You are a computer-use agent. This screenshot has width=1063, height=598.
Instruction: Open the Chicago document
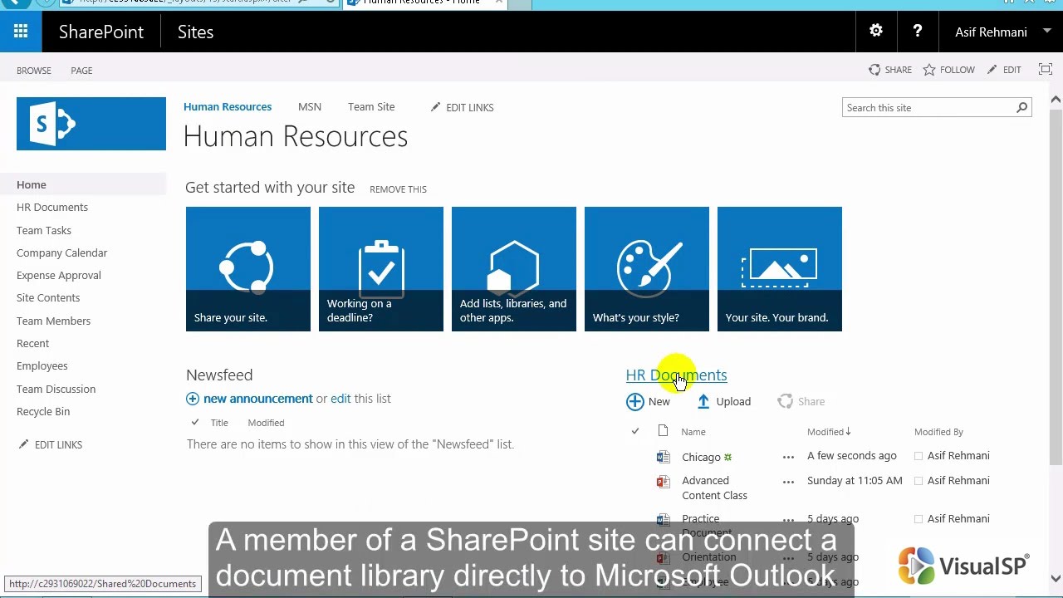coord(701,457)
